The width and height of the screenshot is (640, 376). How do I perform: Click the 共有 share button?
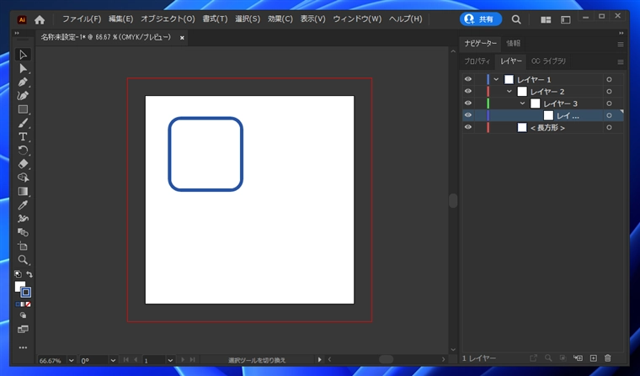tap(480, 19)
